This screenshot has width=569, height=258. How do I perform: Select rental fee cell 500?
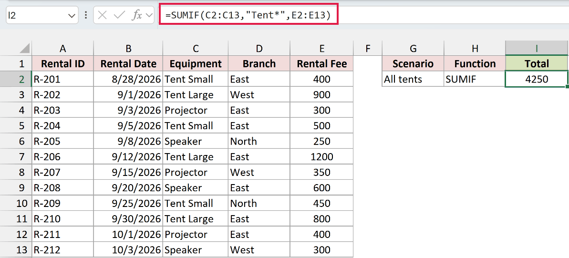pyautogui.click(x=321, y=125)
